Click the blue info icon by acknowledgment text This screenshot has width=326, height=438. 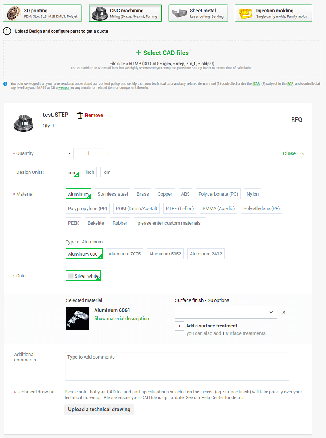tap(5, 84)
